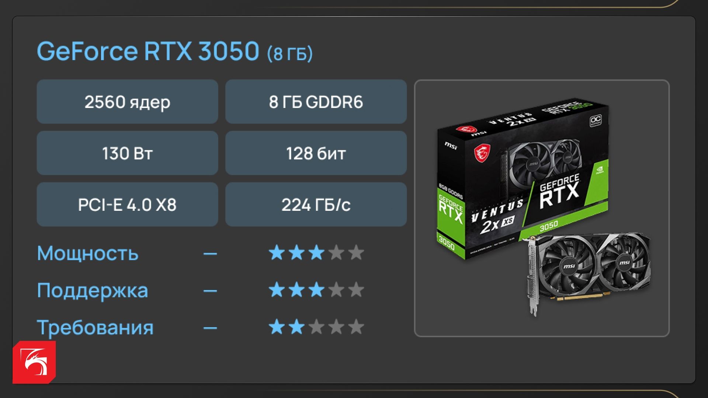
Task: Select the 8 ГБ GDDR6 tile
Action: tap(316, 102)
